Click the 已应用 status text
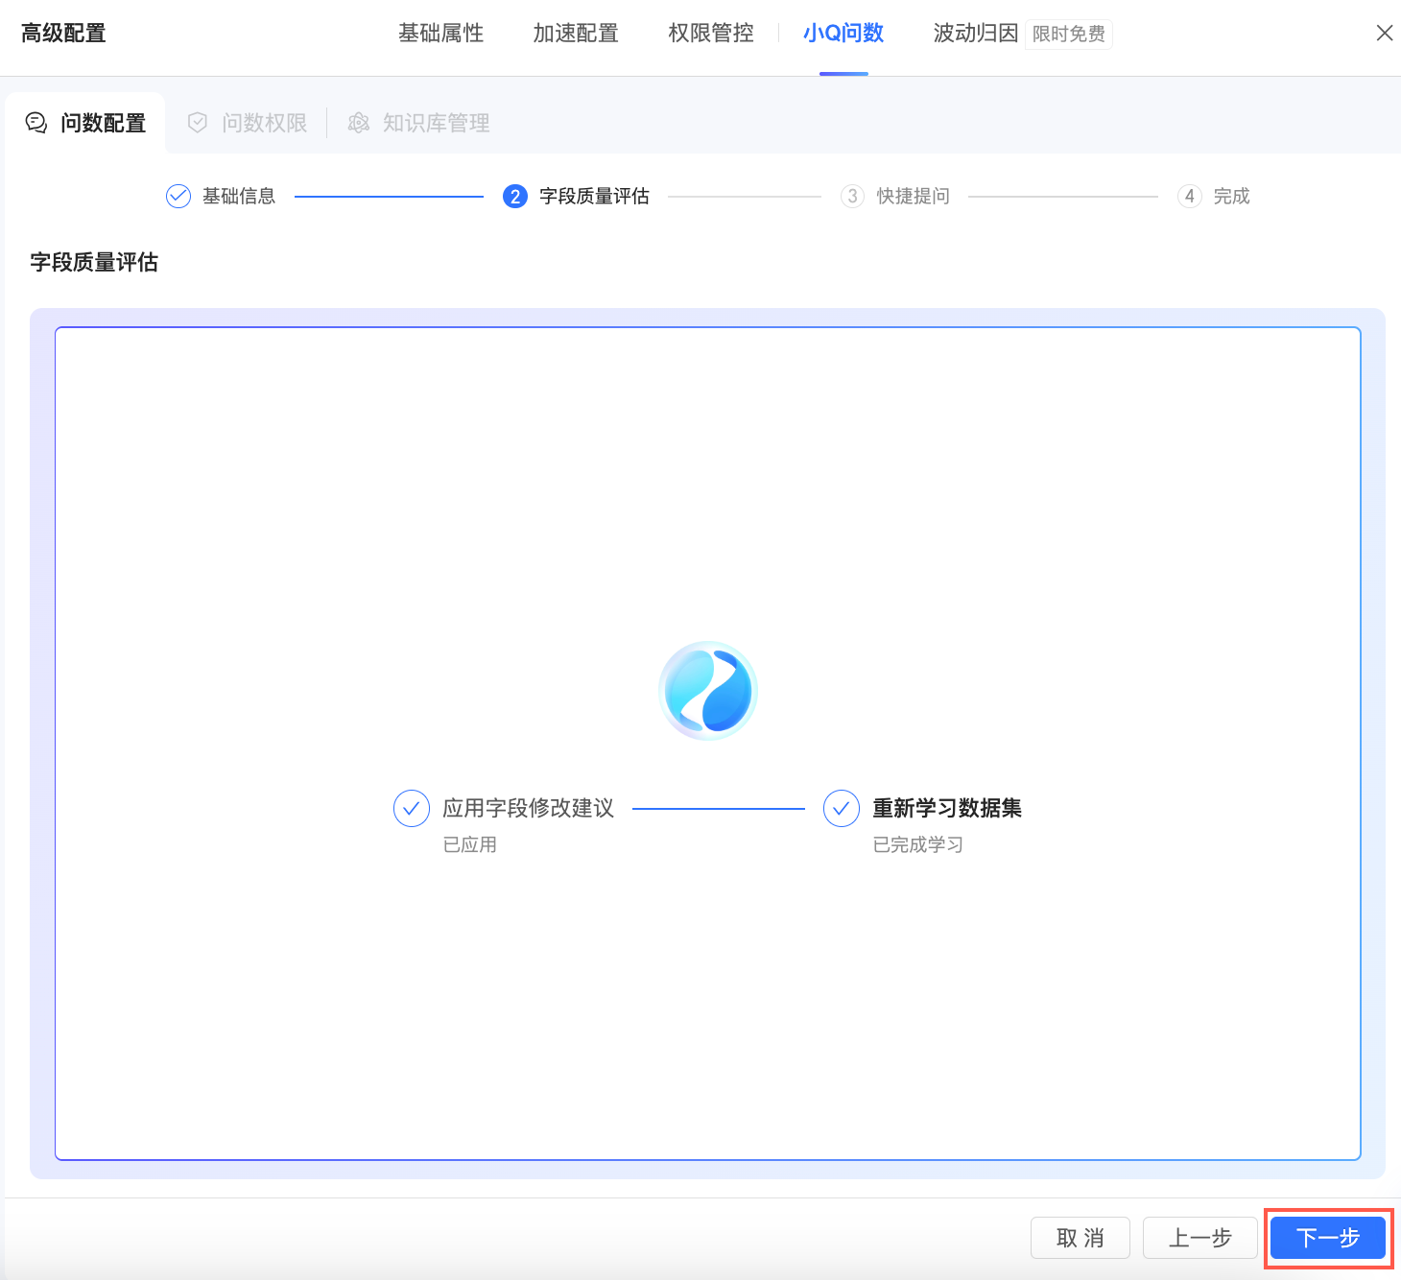This screenshot has height=1280, width=1401. click(x=470, y=845)
